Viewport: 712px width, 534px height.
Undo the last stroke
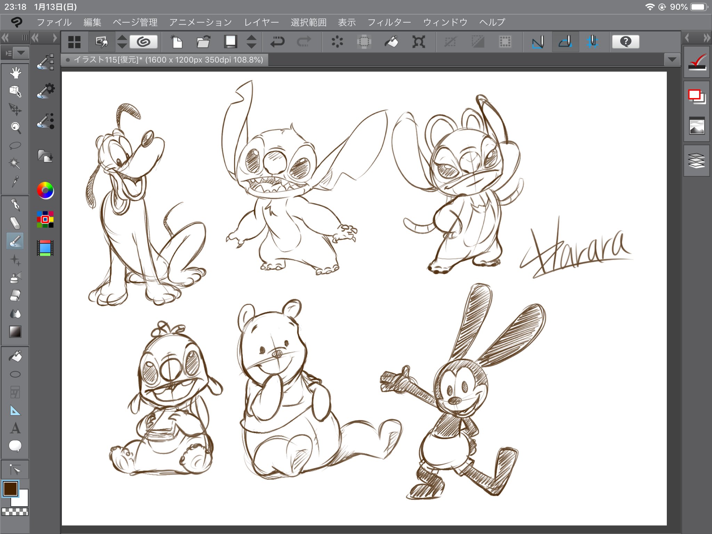(x=277, y=42)
